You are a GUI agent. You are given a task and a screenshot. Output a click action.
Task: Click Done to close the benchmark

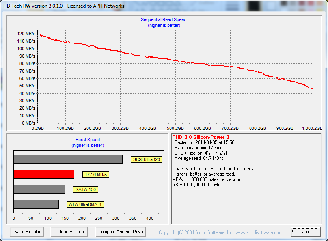pos(306,232)
